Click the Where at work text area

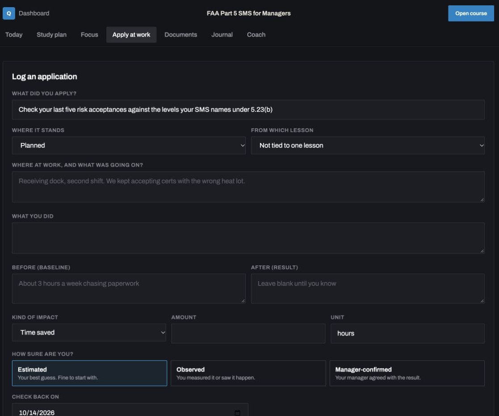point(248,187)
